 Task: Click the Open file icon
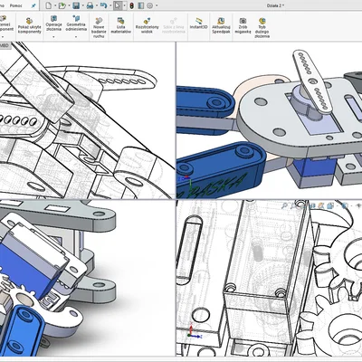pyautogui.click(x=62, y=5)
